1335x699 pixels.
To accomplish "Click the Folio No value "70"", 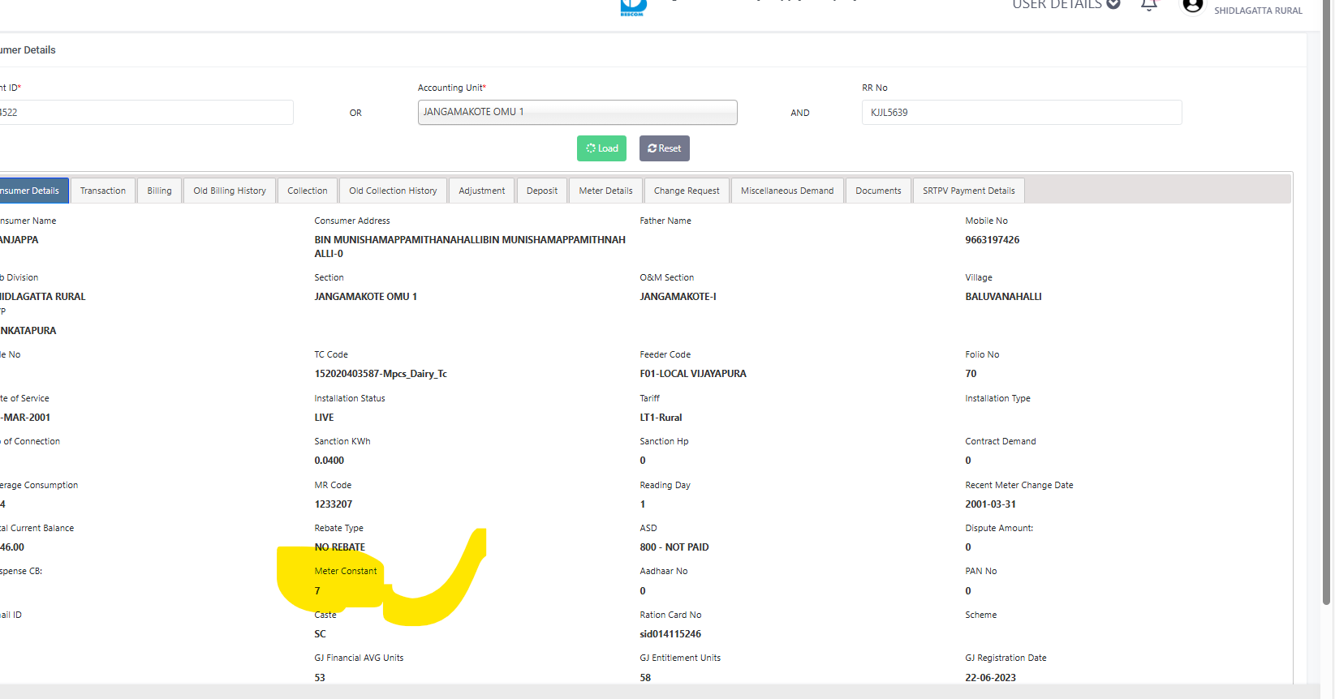I will coord(971,374).
